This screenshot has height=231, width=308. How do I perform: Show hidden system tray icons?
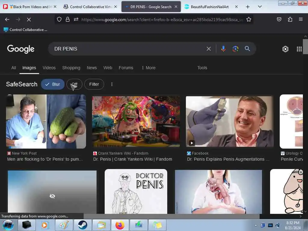[256, 225]
